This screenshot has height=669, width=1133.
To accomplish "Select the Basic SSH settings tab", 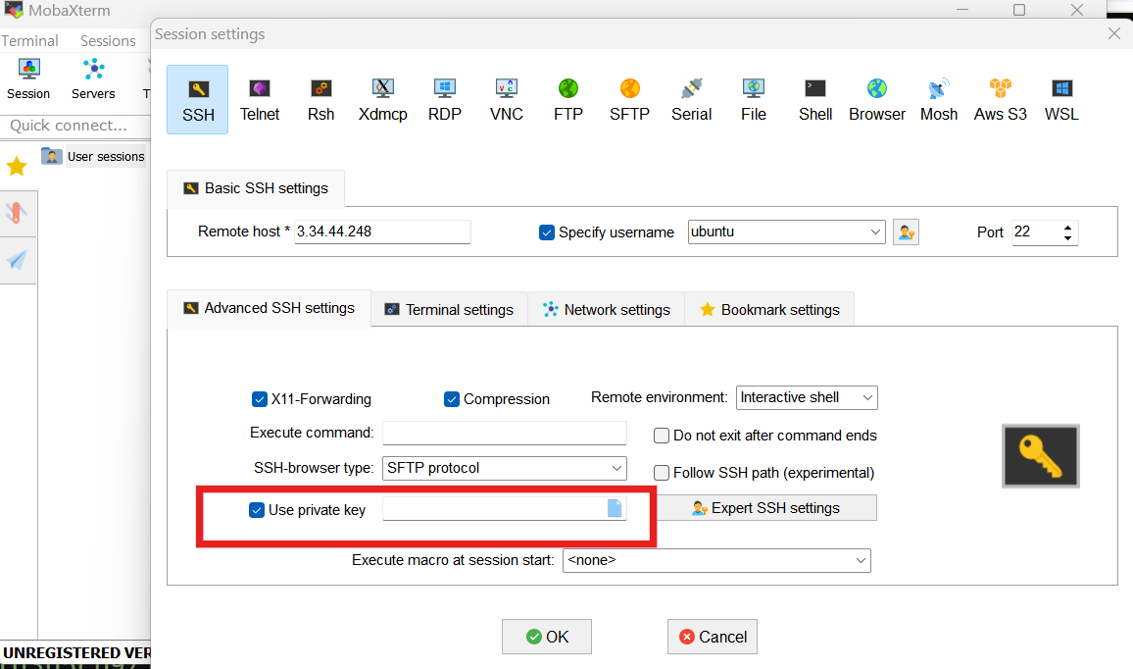I will (x=256, y=188).
